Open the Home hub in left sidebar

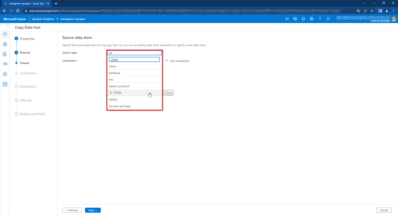click(x=5, y=34)
